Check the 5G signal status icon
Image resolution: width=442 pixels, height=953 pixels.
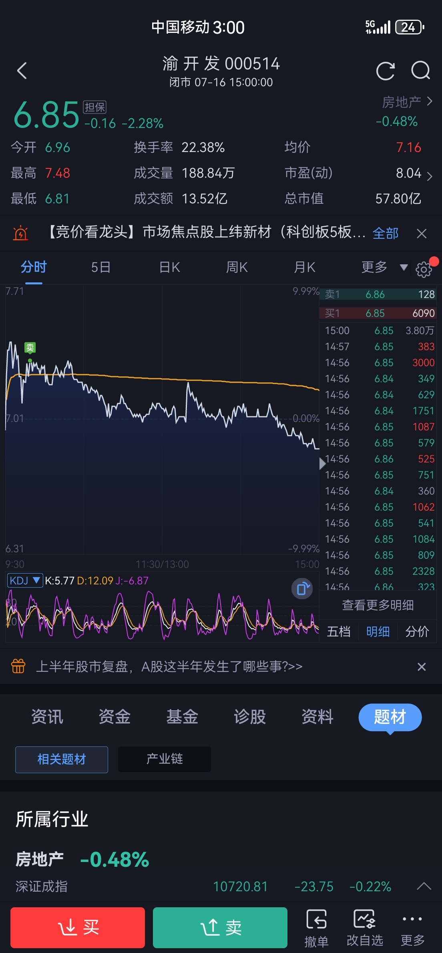pos(378,27)
